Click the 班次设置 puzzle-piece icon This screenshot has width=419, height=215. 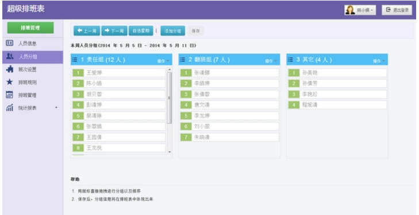10,69
